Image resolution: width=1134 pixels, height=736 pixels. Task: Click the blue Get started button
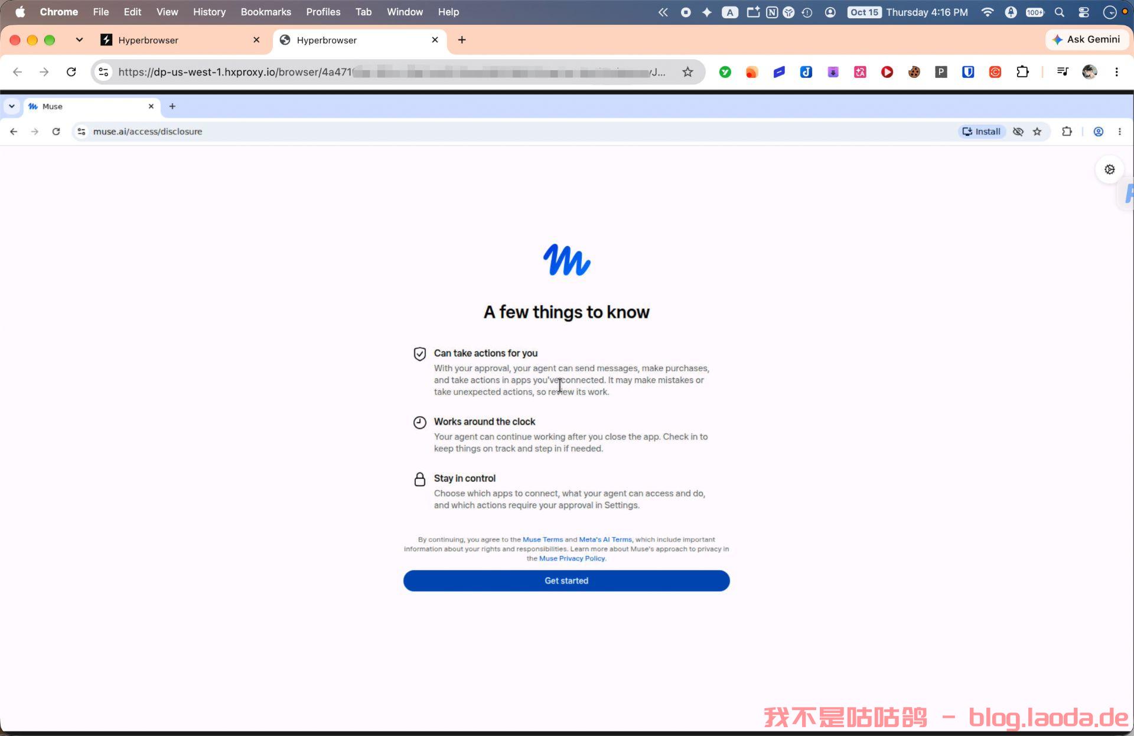566,581
